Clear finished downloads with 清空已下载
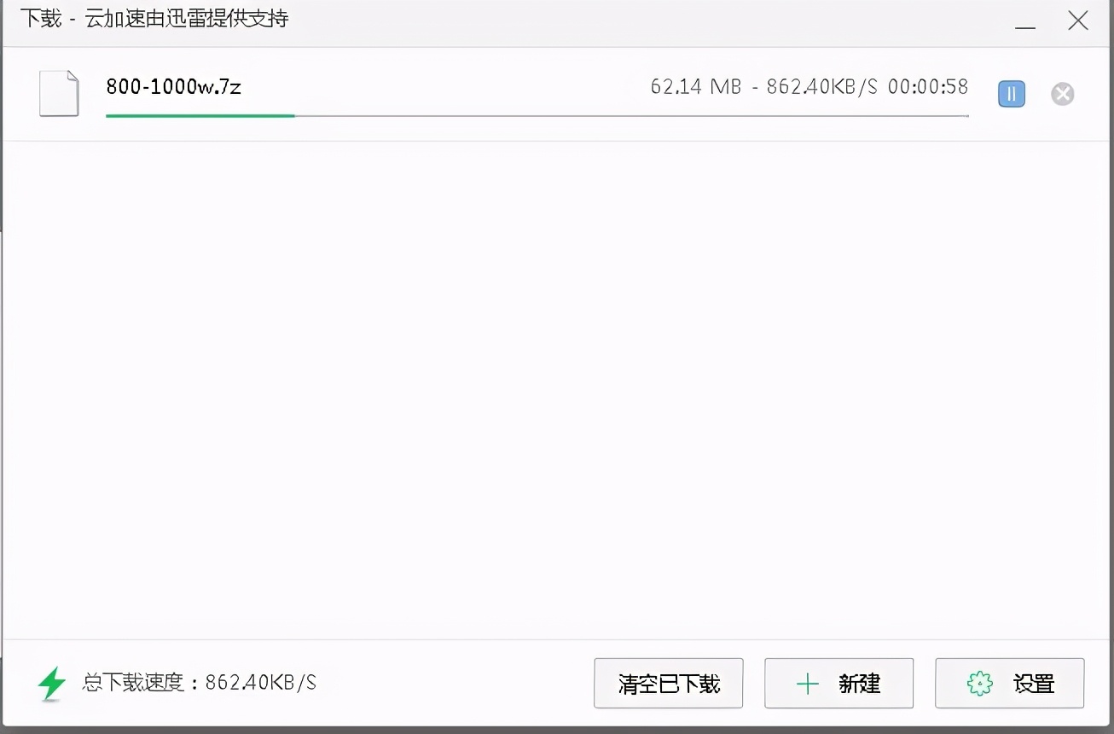Screen dimensions: 1114x734 point(669,683)
